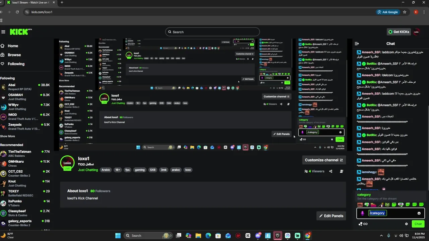Open a new browser tab

62,2
